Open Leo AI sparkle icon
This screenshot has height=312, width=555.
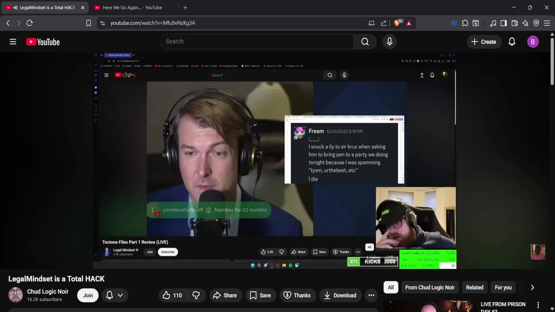point(526,23)
